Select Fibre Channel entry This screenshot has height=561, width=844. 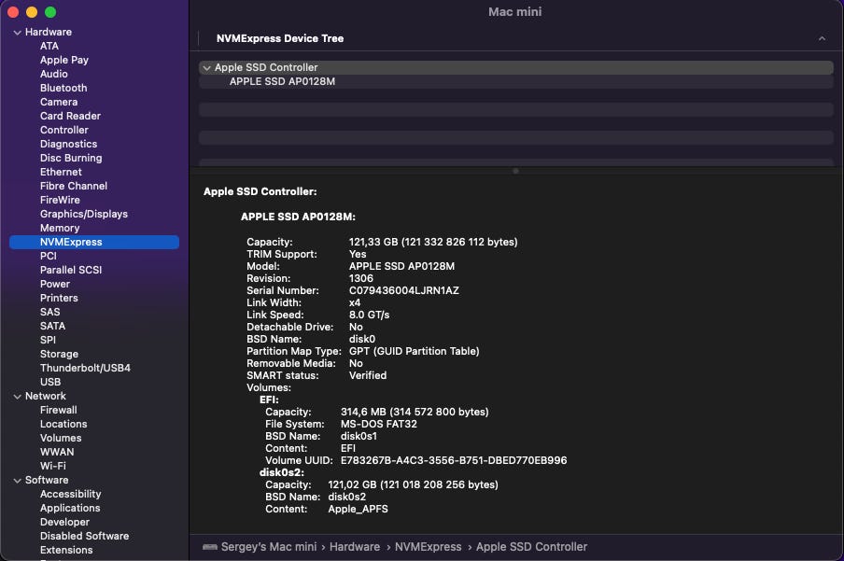click(73, 187)
